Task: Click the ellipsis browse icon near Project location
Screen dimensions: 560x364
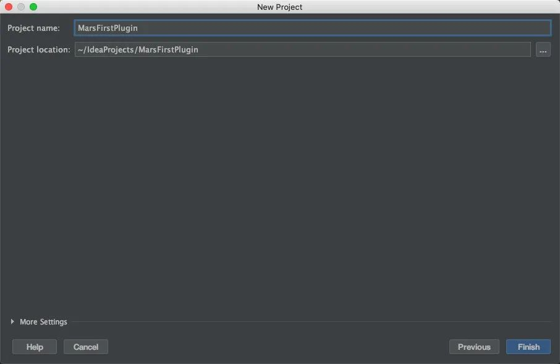Action: point(543,49)
